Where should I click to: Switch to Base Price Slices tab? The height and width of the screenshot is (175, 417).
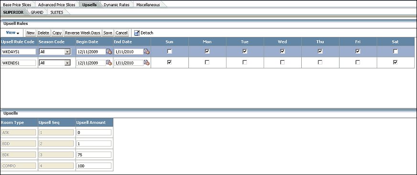pos(17,5)
